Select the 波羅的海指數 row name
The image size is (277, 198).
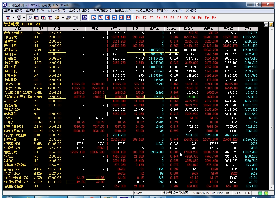point(13,186)
